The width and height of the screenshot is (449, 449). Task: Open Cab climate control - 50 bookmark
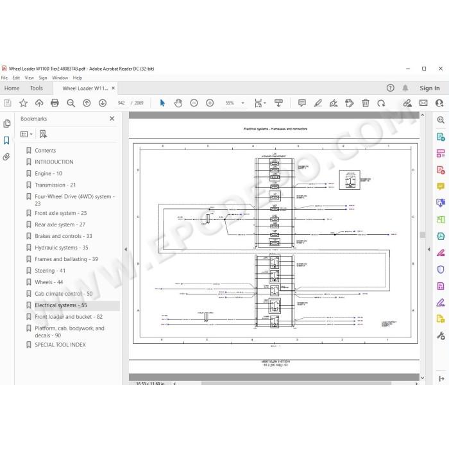64,294
